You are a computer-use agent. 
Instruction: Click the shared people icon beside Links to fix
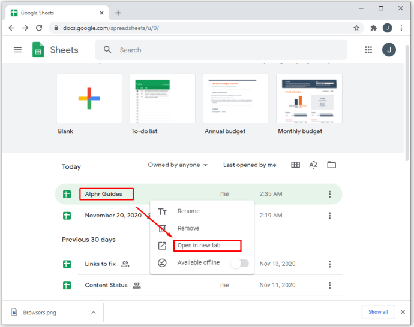pyautogui.click(x=125, y=264)
